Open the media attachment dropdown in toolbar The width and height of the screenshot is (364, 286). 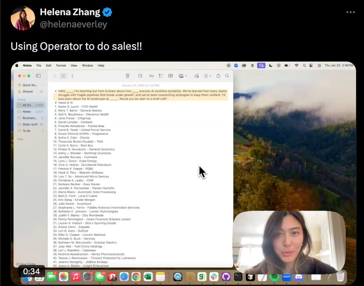(x=183, y=76)
